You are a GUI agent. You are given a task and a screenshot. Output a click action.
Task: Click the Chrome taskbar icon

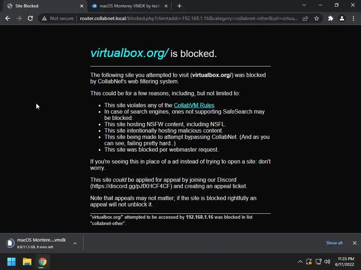(42, 262)
